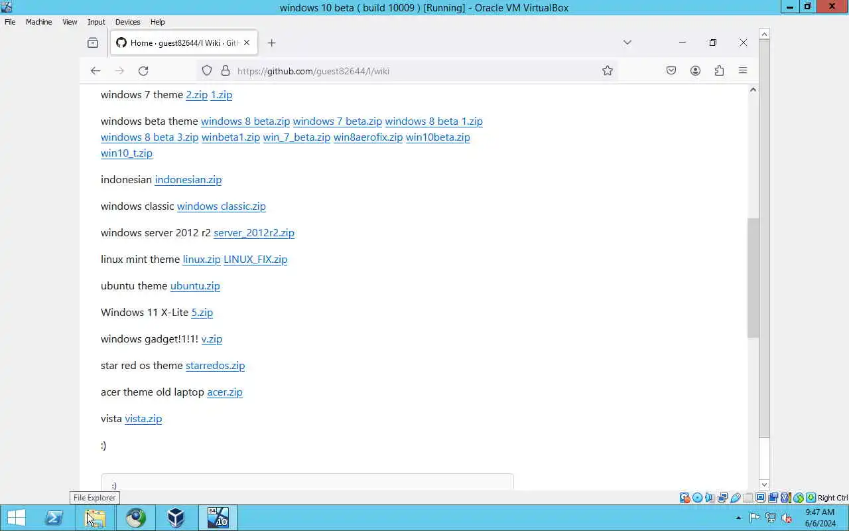
Task: Open the Firefox hamburger menu
Action: (743, 70)
